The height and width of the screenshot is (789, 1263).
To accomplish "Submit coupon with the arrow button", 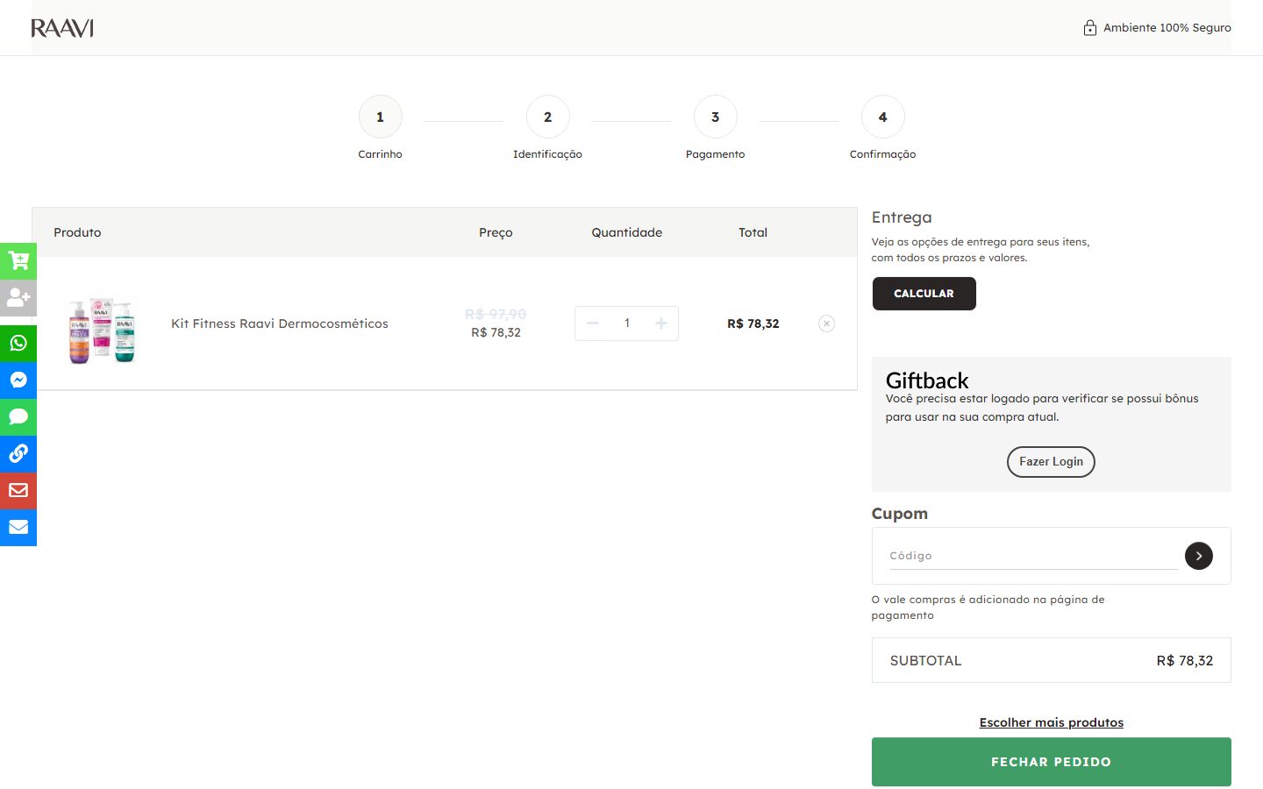I will tap(1198, 556).
